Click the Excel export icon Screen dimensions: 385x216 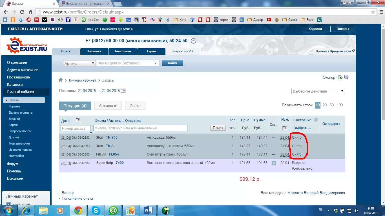(340, 77)
